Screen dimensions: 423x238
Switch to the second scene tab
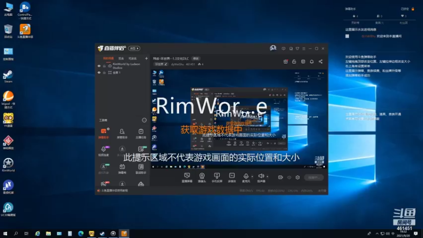[121, 59]
